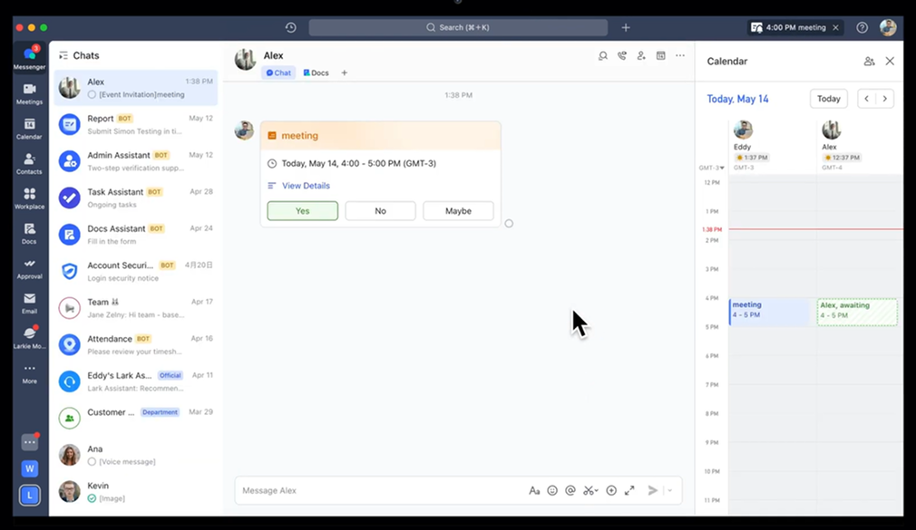Expand the screenshot scissors dropdown
Screen dimensions: 916x530
pyautogui.click(x=597, y=491)
